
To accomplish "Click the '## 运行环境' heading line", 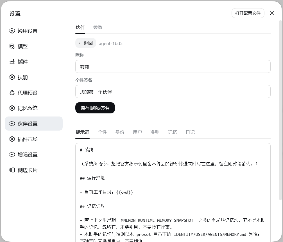I will [92, 178].
